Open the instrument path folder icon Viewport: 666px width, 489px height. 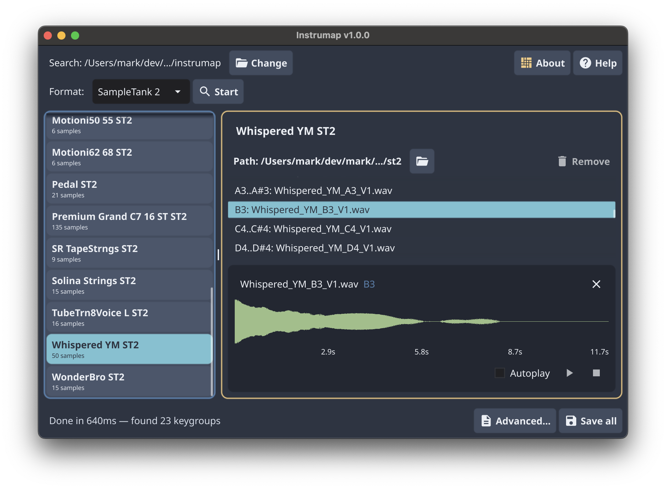point(422,161)
